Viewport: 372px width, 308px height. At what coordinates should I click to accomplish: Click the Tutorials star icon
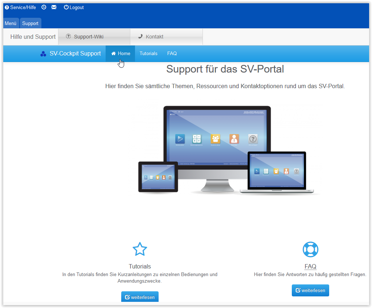[x=140, y=249]
